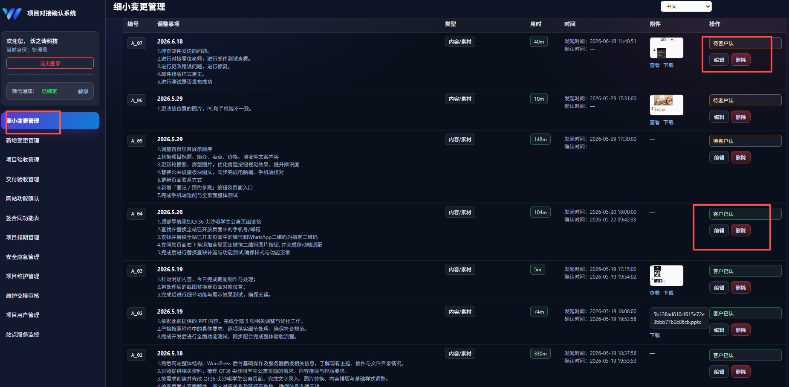
Task: Open 站点服务监控 in the sidebar
Action: (23, 335)
